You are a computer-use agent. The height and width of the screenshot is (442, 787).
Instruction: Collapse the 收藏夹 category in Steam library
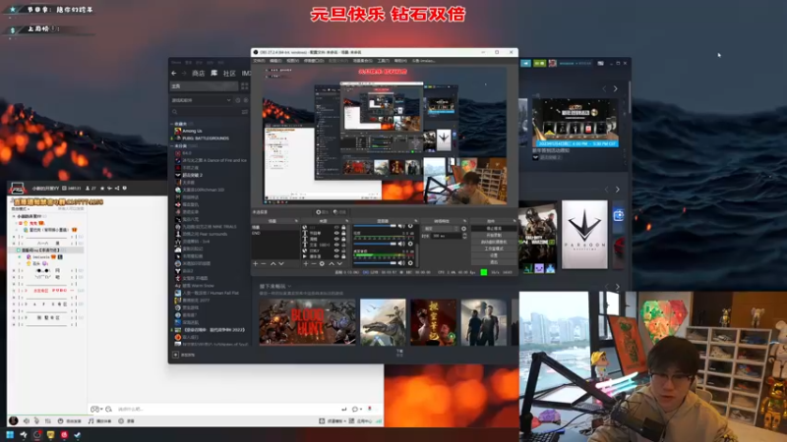tap(171, 124)
